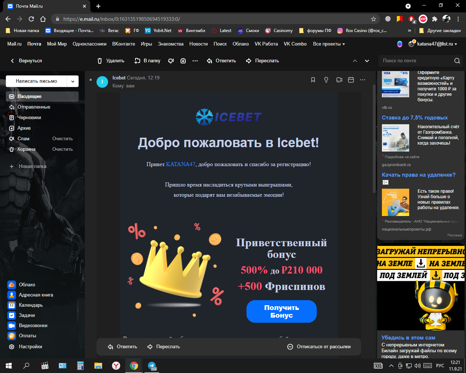Image resolution: width=466 pixels, height=373 pixels.
Task: Open the Входящие folder
Action: click(42, 97)
